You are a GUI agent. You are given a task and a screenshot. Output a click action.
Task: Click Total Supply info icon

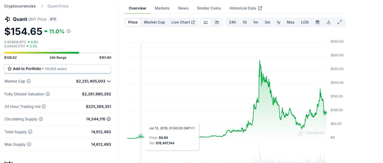point(30,132)
